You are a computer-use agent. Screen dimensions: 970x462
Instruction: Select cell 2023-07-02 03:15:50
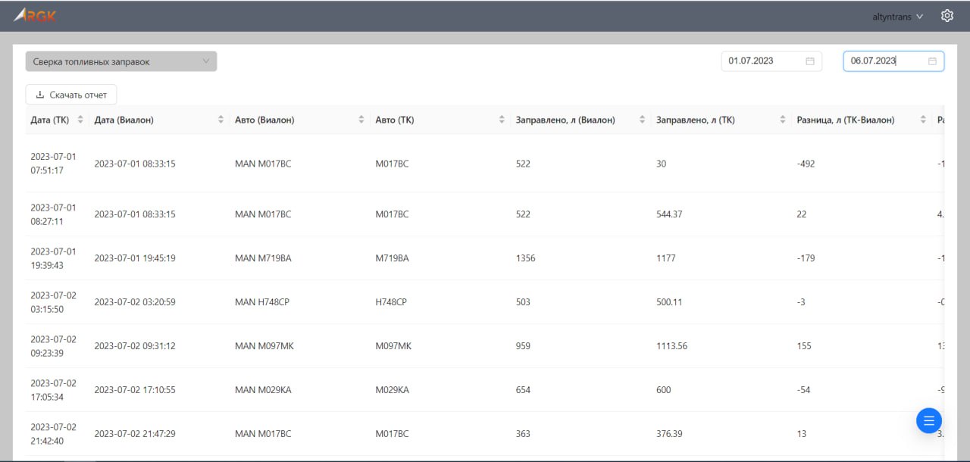[53, 302]
